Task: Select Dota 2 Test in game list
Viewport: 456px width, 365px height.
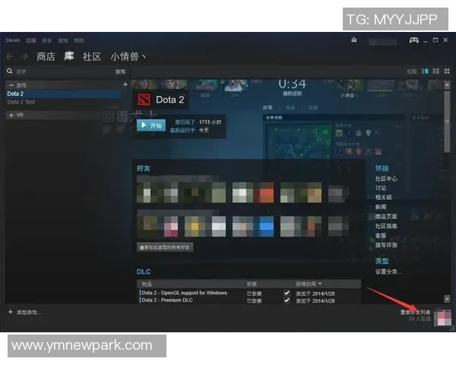Action: pyautogui.click(x=63, y=102)
